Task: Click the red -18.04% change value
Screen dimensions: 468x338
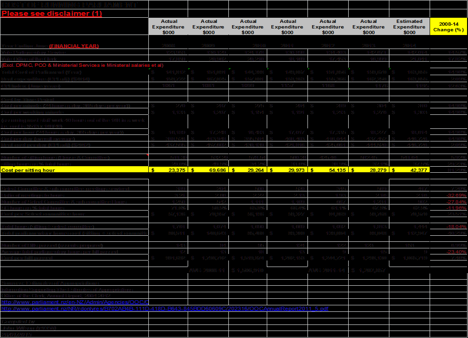Action: [456, 226]
